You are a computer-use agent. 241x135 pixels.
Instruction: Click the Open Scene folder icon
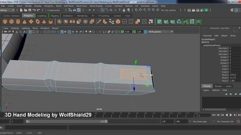tap(26, 10)
